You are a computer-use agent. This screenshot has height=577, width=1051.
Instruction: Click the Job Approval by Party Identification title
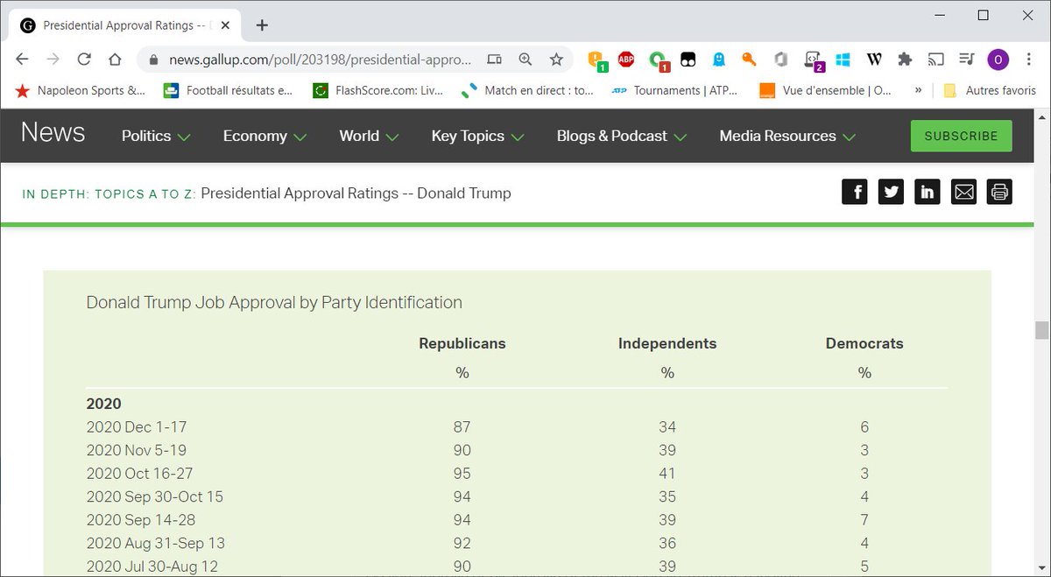pyautogui.click(x=274, y=302)
